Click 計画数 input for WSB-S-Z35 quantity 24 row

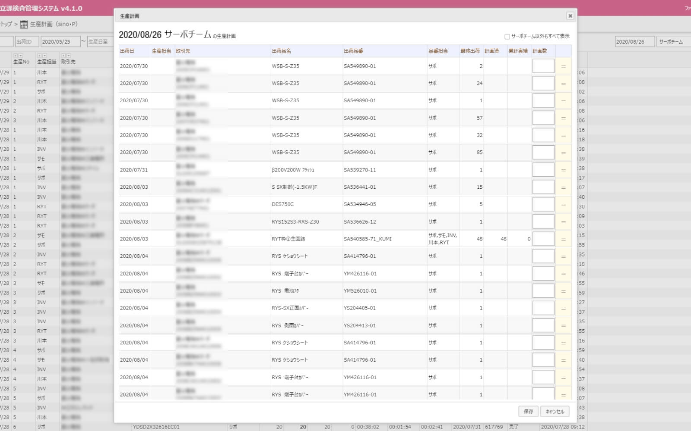point(543,83)
